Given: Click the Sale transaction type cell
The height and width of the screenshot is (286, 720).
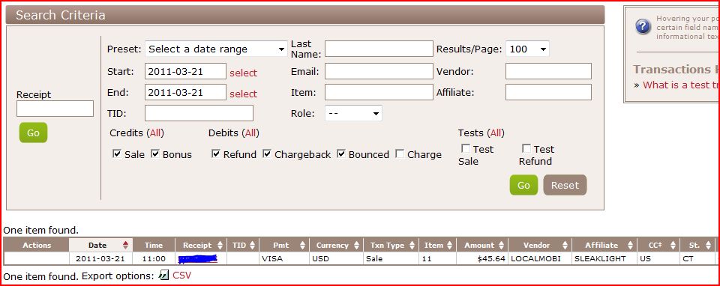Looking at the screenshot, I should (391, 258).
